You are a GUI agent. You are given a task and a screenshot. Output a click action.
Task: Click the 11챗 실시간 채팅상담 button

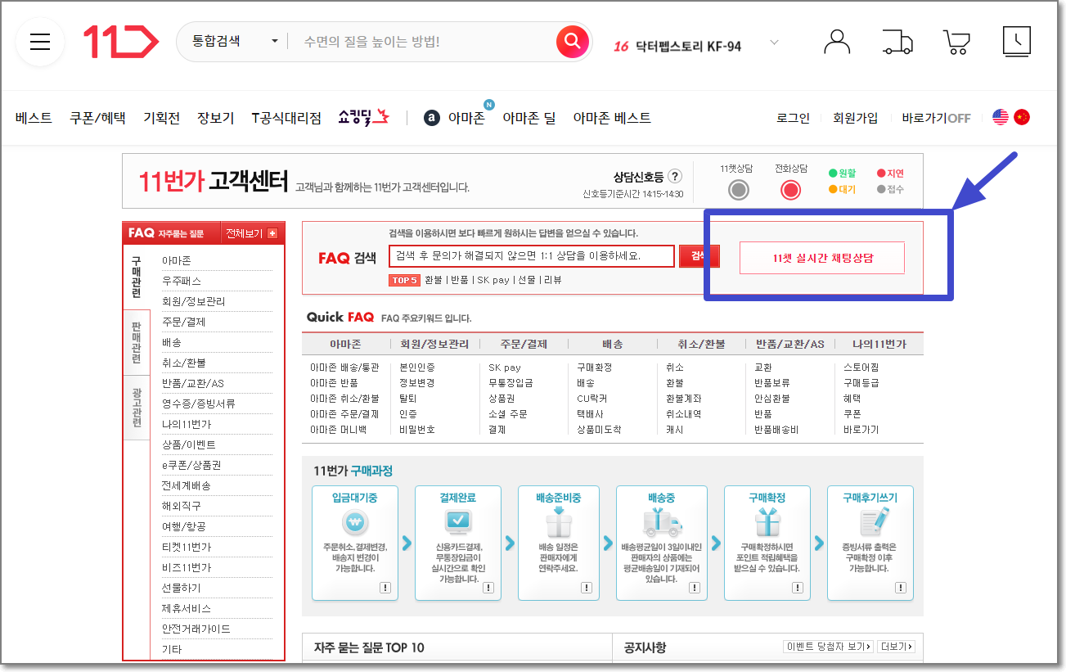(822, 258)
